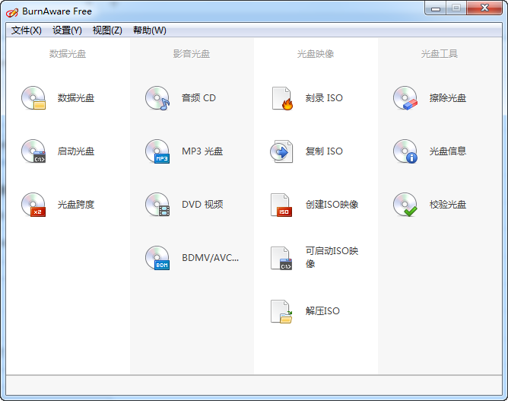
Task: Open the 帮助(W) menu
Action: 149,30
